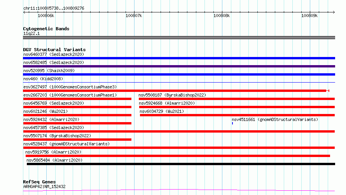Open the nsv6457385 (Sedlazeck2020) label
Screen dimensions: 346x195
(x=54, y=128)
